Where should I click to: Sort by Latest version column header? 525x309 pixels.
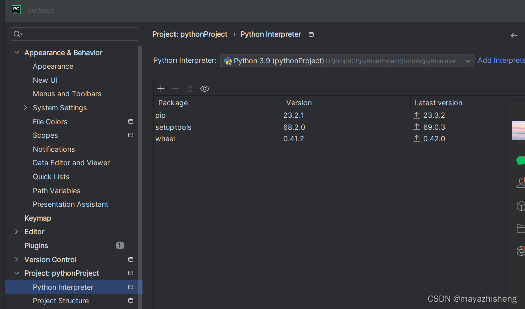(x=459, y=103)
